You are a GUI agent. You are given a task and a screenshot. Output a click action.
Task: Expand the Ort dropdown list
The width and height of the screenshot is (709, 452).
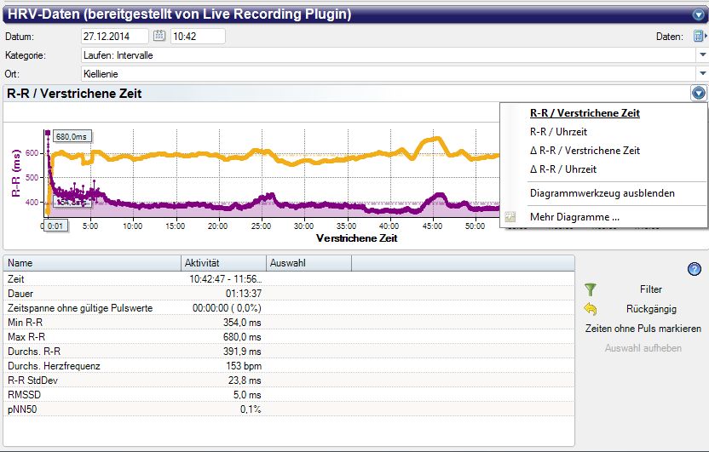[x=699, y=74]
